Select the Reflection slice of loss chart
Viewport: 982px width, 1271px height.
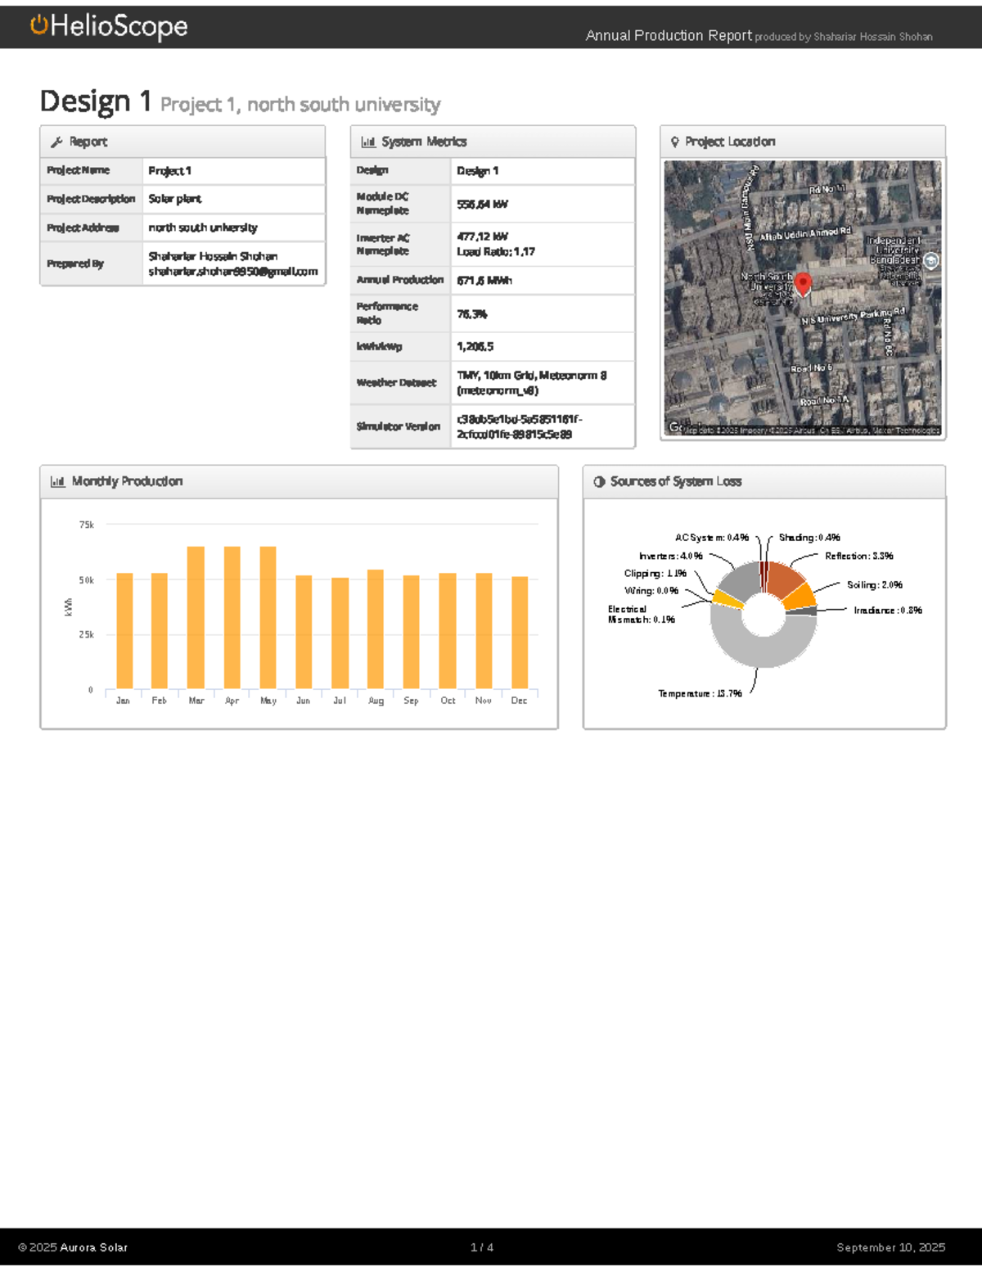coord(785,580)
